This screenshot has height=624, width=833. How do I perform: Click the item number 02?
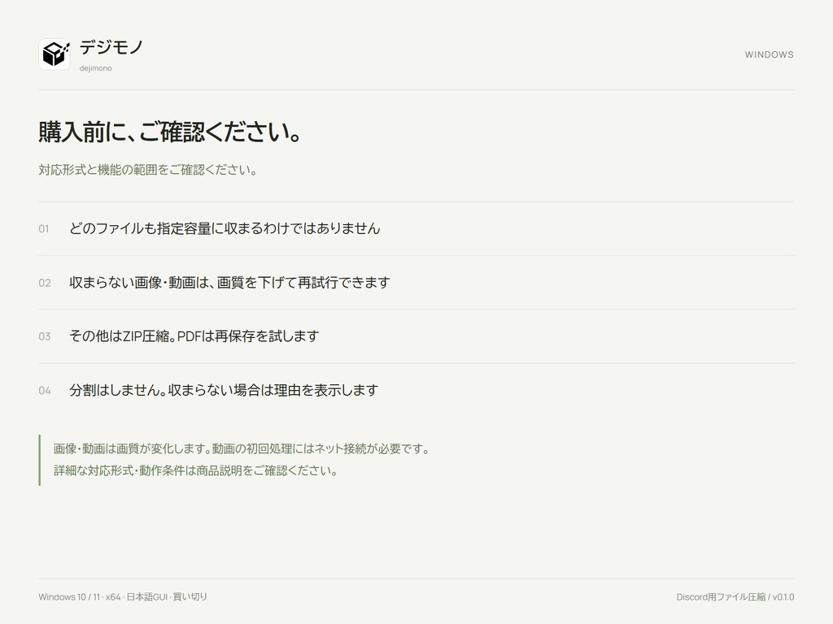45,284
